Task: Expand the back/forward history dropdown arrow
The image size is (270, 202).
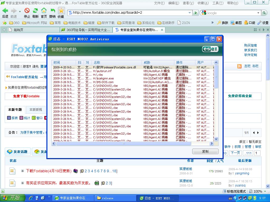Action: coord(20,12)
